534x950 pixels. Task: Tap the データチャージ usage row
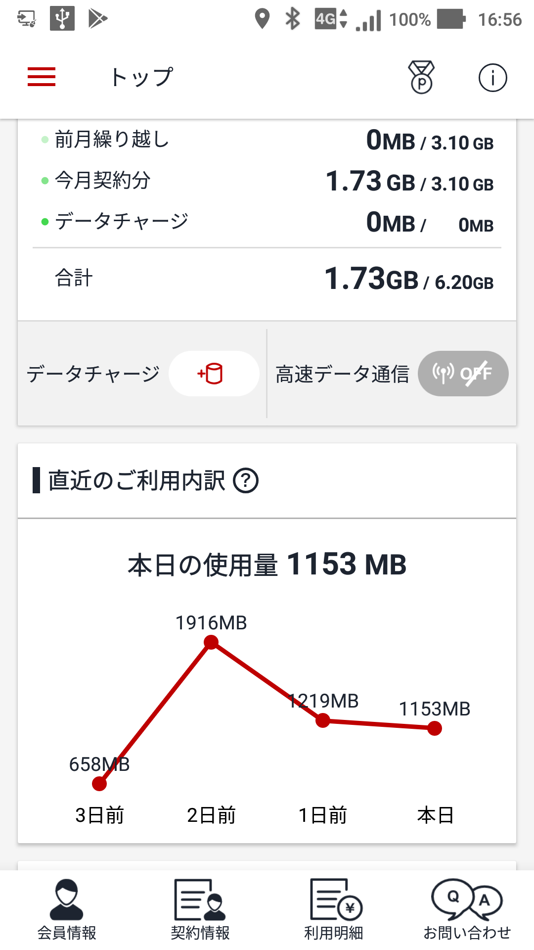point(267,222)
